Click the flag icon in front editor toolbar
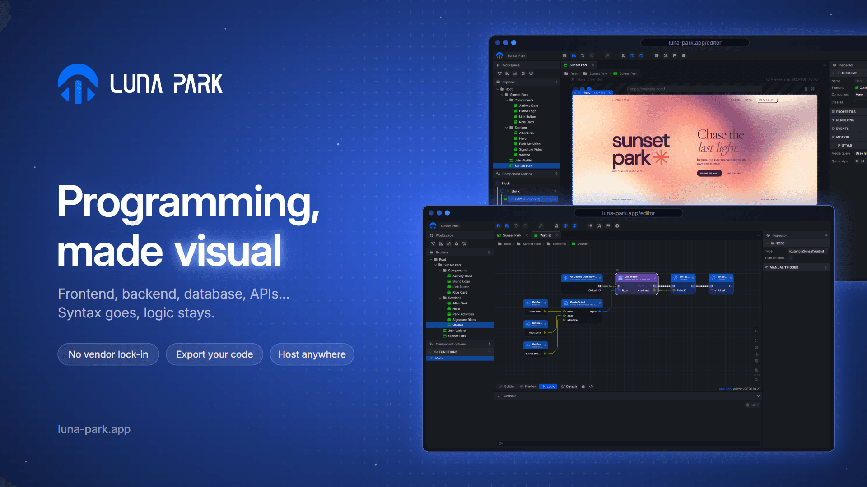 point(608,226)
